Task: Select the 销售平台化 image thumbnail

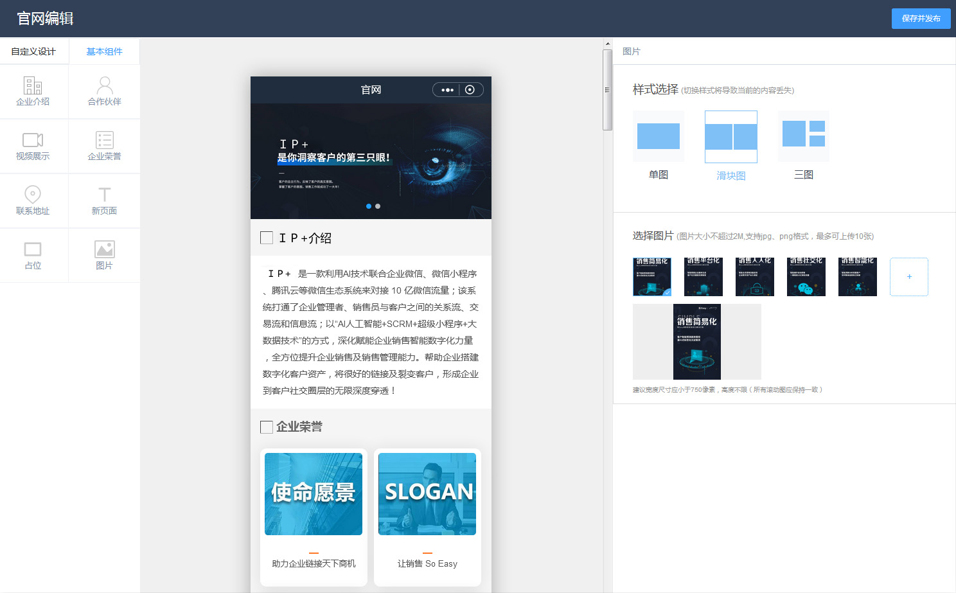Action: [x=704, y=277]
